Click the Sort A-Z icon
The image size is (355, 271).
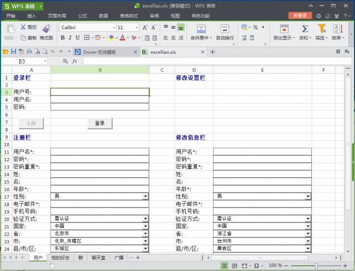pyautogui.click(x=338, y=29)
